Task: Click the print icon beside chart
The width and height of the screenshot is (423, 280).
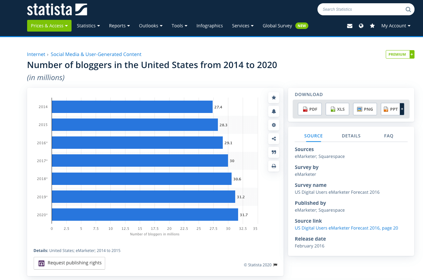Action: click(x=274, y=166)
